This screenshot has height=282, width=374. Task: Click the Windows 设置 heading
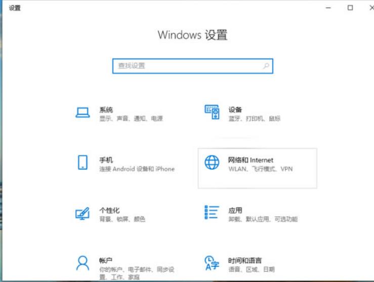pos(192,35)
